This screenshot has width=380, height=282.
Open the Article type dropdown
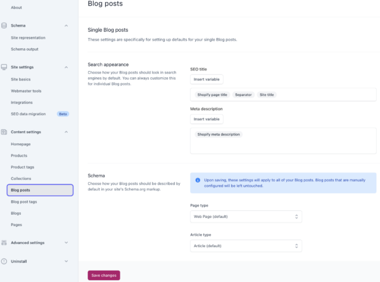[246, 246]
